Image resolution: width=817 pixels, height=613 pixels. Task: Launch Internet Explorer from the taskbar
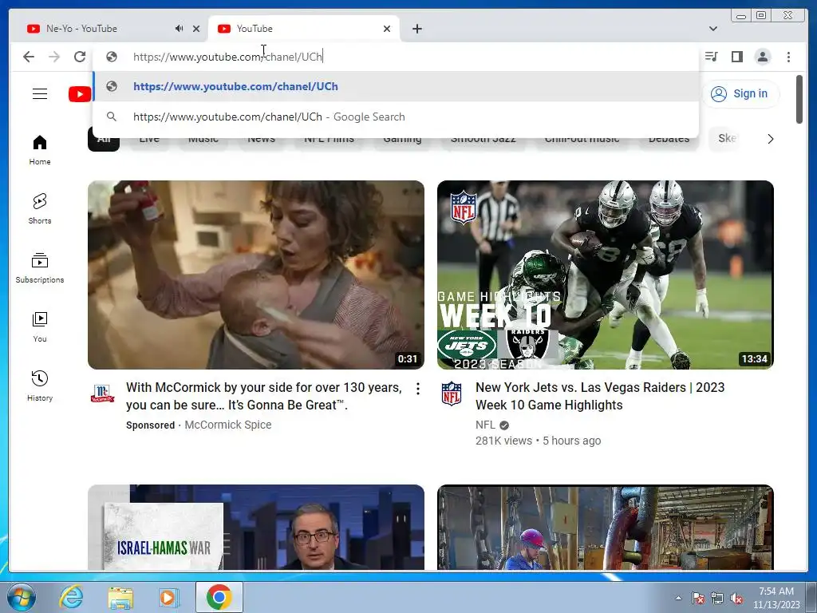point(71,597)
